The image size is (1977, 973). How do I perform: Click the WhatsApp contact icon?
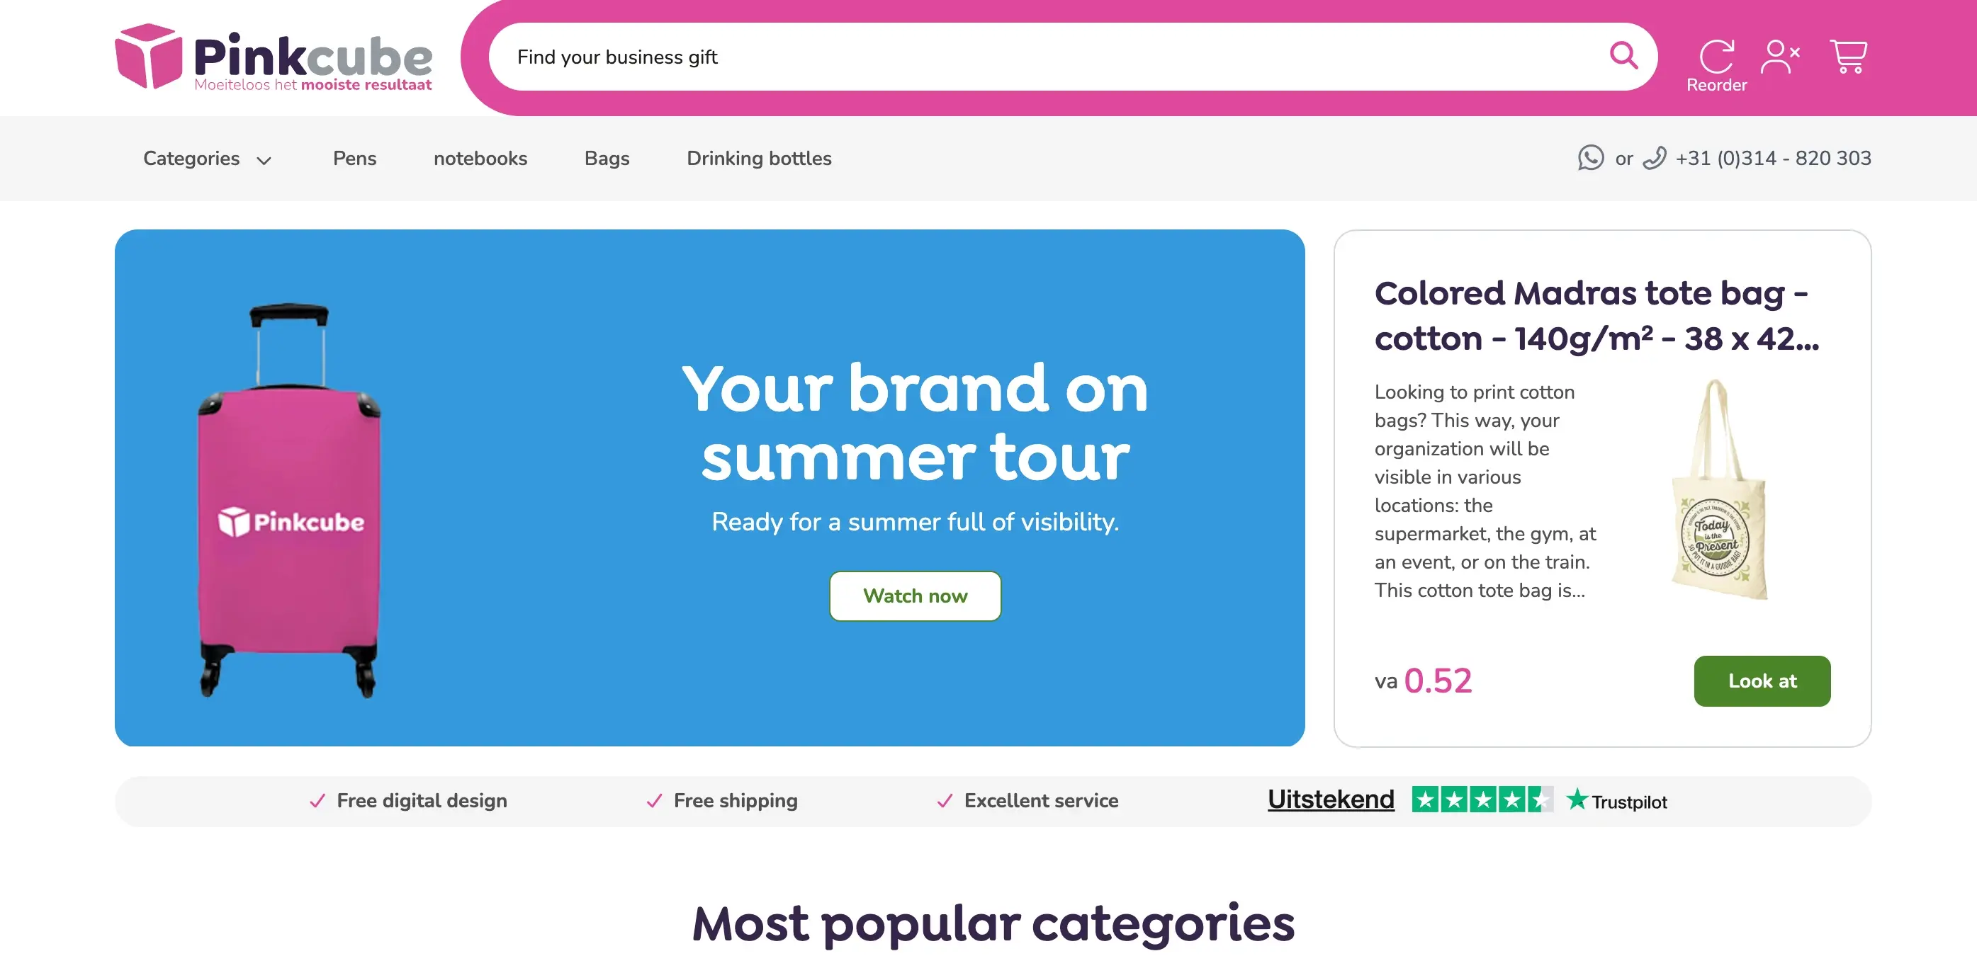tap(1590, 158)
